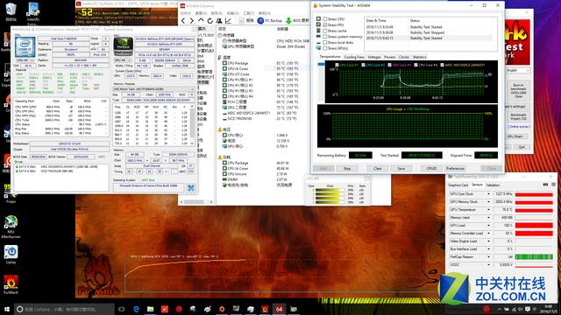The width and height of the screenshot is (561, 315).
Task: Switch to GPU-Z Graphics Card tab
Action: [458, 185]
